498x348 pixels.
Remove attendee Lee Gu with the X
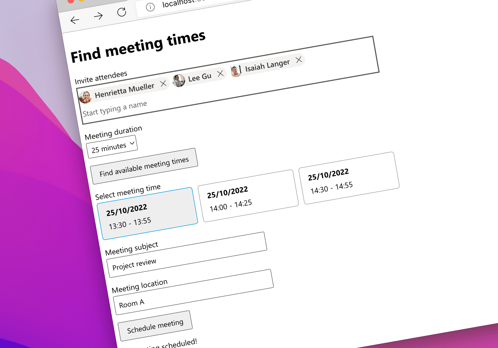220,73
